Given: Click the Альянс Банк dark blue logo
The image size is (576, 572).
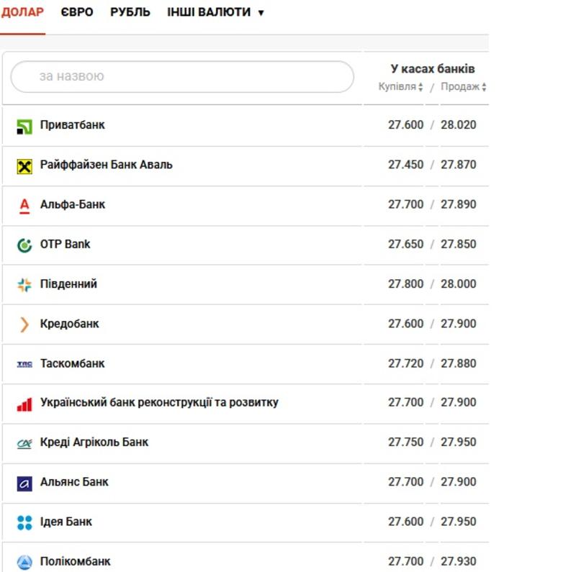Looking at the screenshot, I should 24,484.
